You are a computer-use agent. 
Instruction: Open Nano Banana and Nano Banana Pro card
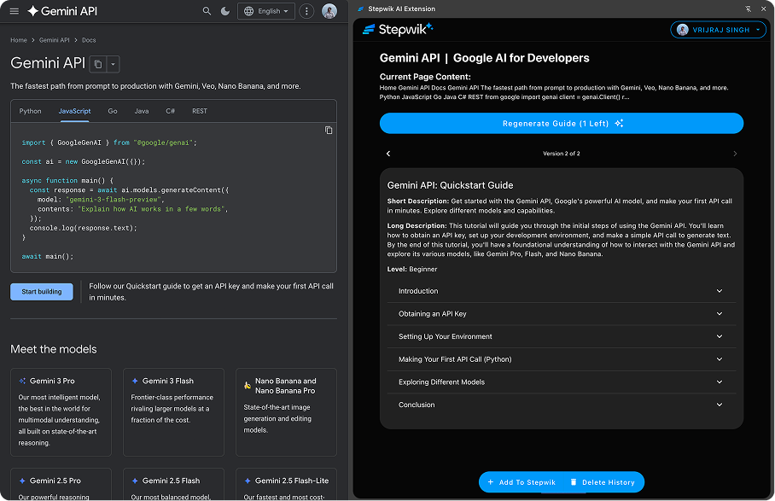[286, 412]
